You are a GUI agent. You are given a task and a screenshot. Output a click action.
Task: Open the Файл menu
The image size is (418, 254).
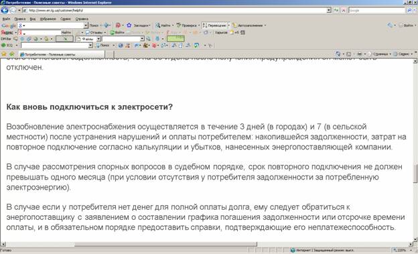[6, 19]
